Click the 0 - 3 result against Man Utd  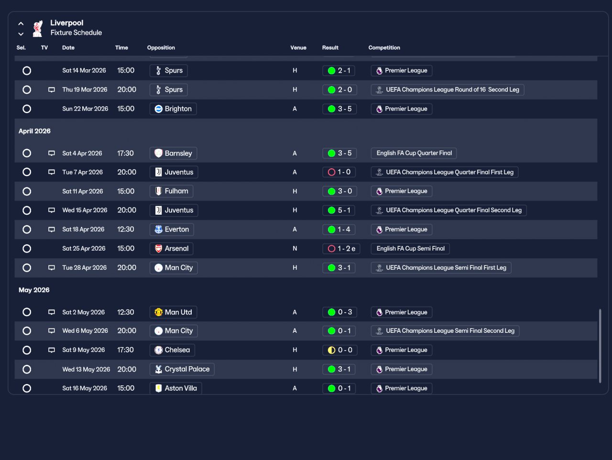click(x=340, y=312)
